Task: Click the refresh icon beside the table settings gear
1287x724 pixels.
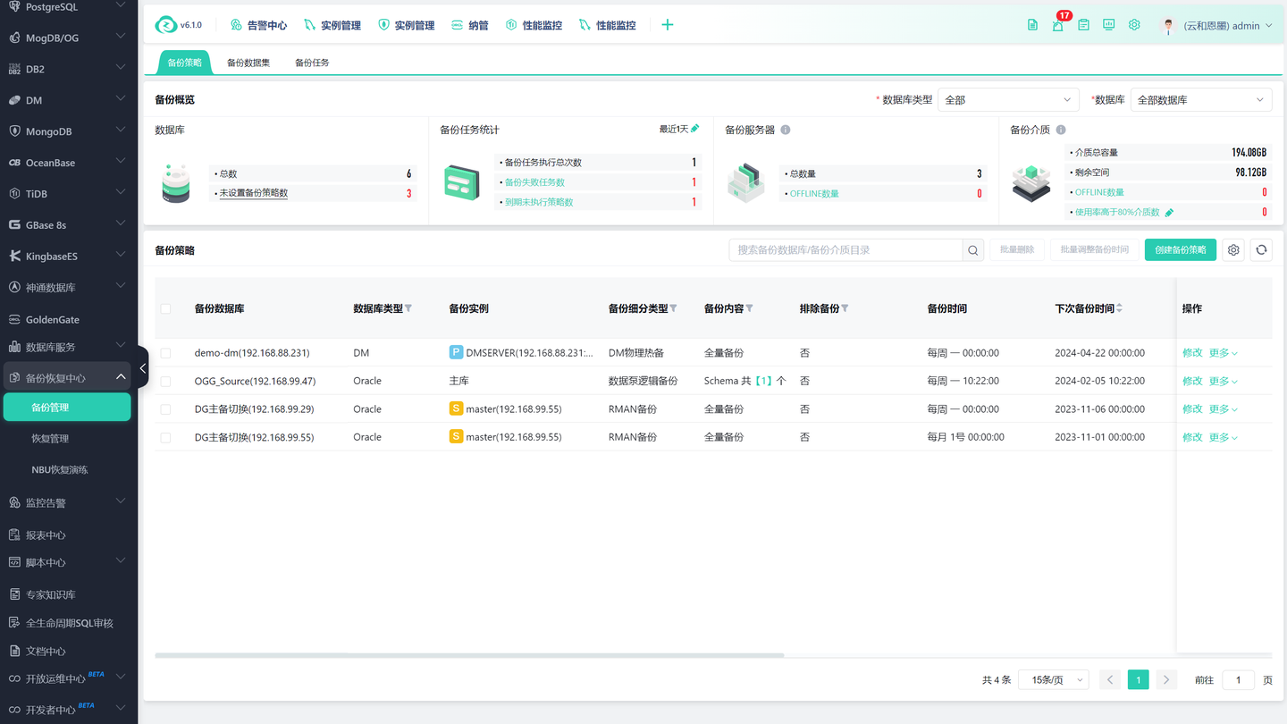Action: 1261,250
